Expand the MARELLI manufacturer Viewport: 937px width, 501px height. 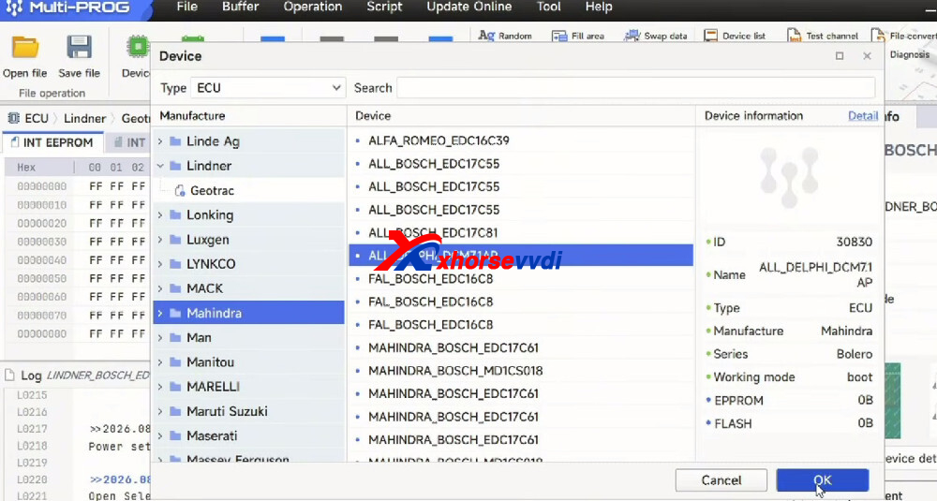point(160,387)
